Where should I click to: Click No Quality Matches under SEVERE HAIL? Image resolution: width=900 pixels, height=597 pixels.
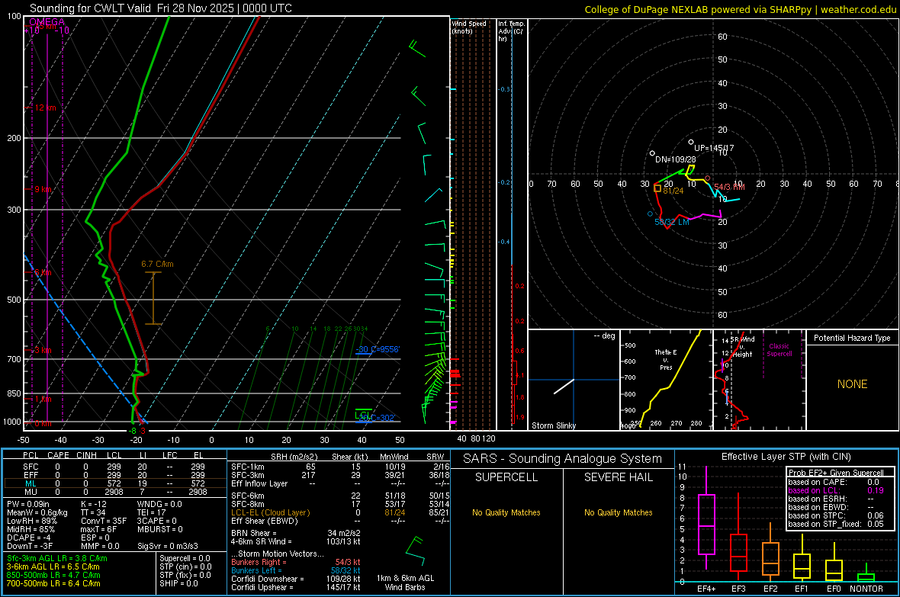pos(618,512)
